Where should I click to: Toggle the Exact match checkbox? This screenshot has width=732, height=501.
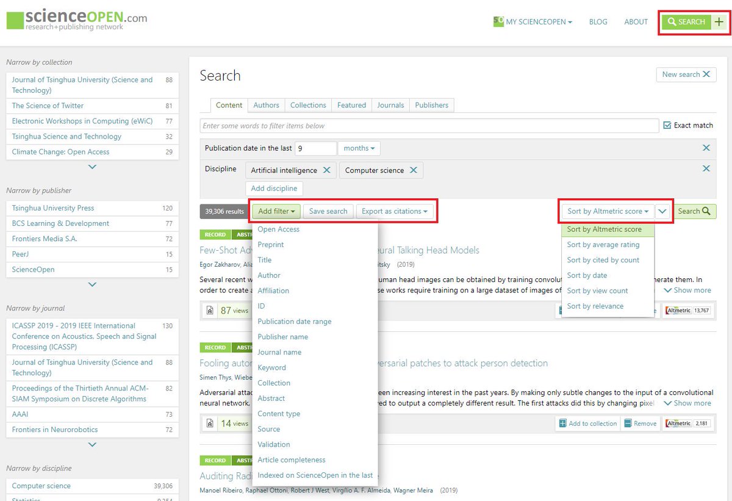(667, 125)
